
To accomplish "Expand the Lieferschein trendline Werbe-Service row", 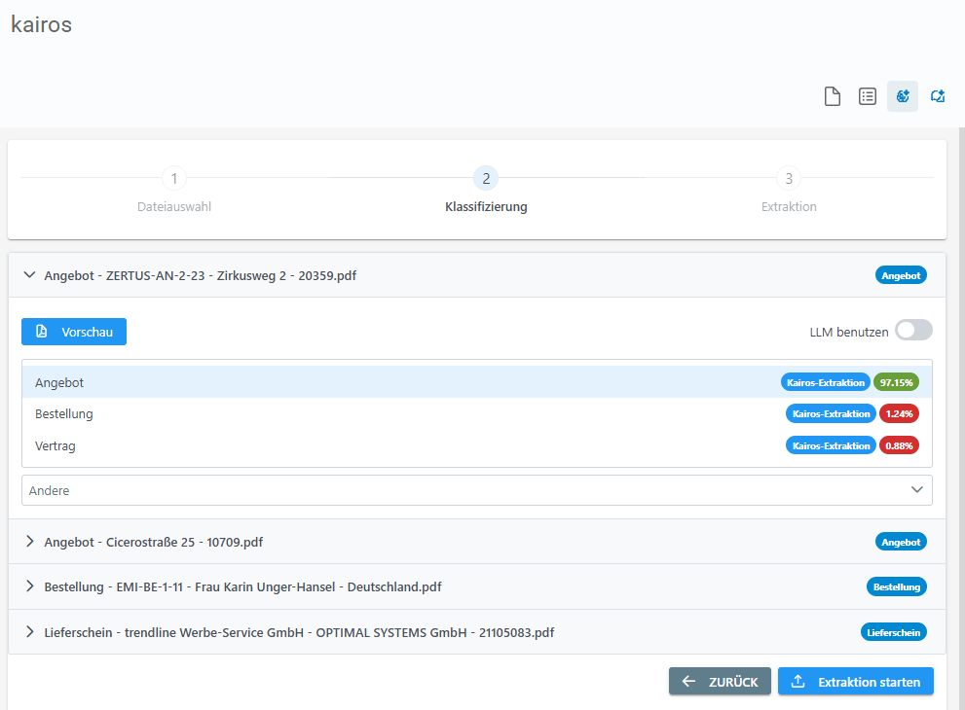I will (x=29, y=632).
